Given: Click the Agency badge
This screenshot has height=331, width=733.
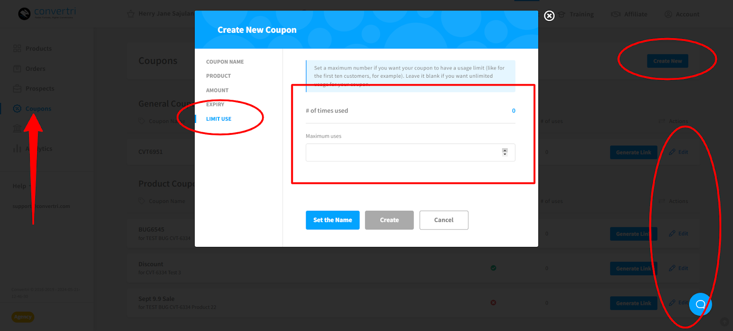Looking at the screenshot, I should (x=22, y=317).
